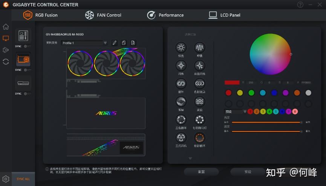Select the 色彩流动 triple-ring color shift effect

pyautogui.click(x=200, y=84)
